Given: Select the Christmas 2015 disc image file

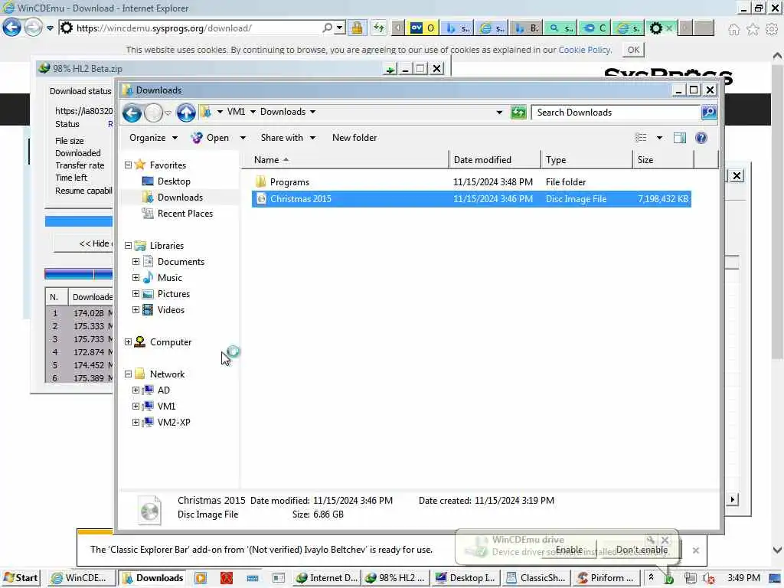Looking at the screenshot, I should pyautogui.click(x=471, y=199).
